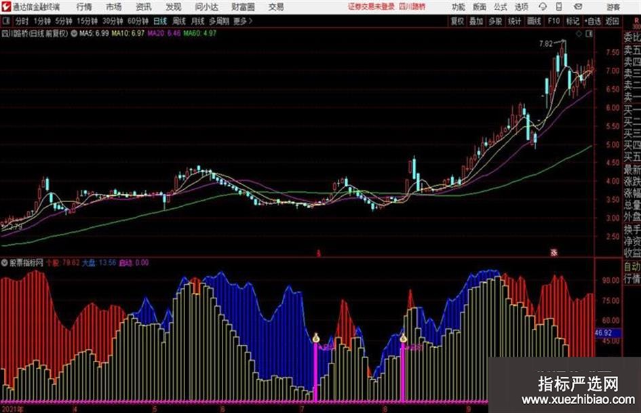This screenshot has width=641, height=413.
Task: Click the first gold money-bag signal icon
Action: tap(315, 338)
